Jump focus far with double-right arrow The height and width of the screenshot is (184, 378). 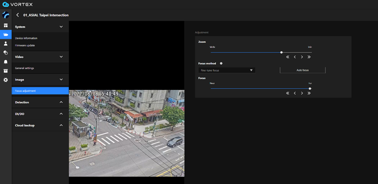309,93
